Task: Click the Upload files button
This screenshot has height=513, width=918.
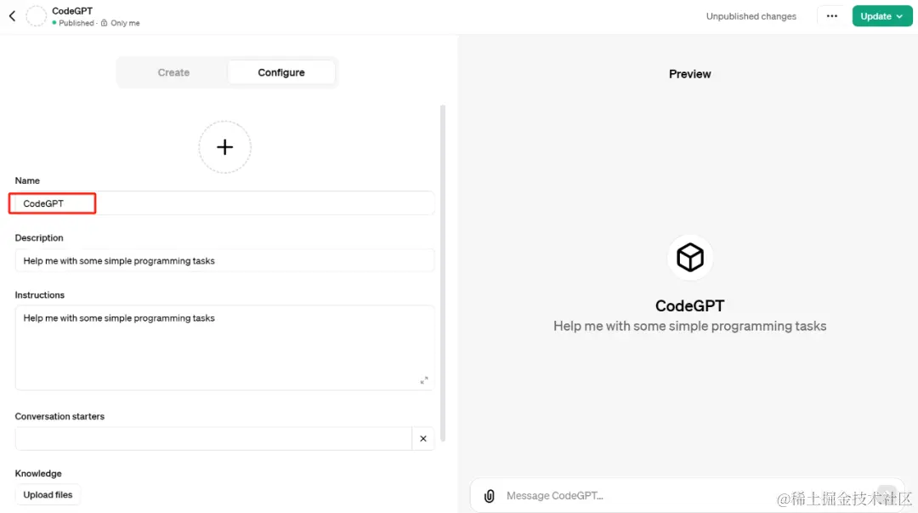Action: point(48,495)
